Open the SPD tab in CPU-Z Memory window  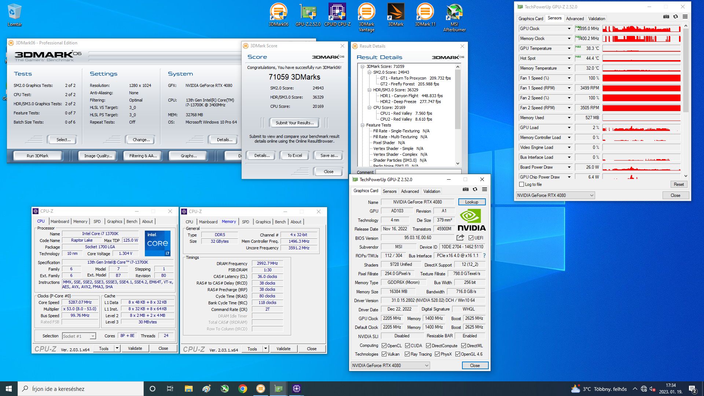pyautogui.click(x=245, y=222)
